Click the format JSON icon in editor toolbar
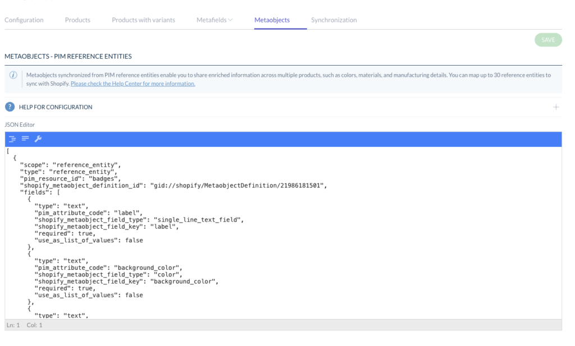Viewport: 575px width, 346px height. 12,139
